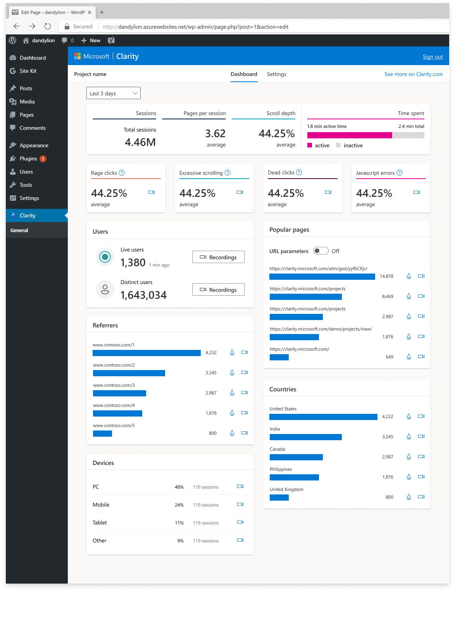Open heatmap for United Kingdom
Viewport: 455px width, 632px height.
[x=408, y=497]
